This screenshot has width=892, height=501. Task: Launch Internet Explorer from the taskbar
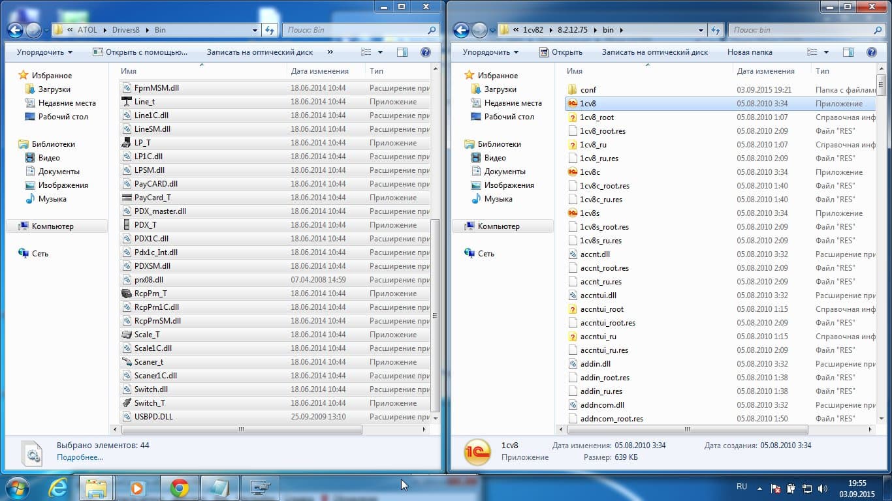coord(58,487)
